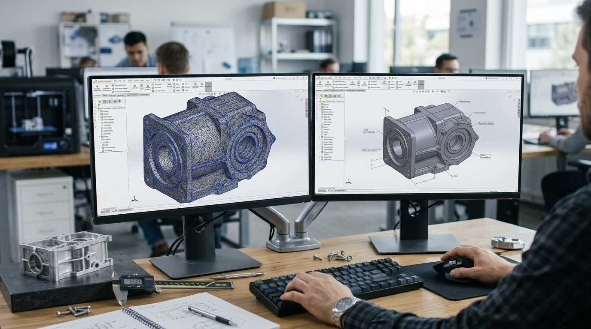Image resolution: width=591 pixels, height=329 pixels.
Task: Collapse the tree panel using its edge handle, right monitor
Action: click(x=345, y=138)
